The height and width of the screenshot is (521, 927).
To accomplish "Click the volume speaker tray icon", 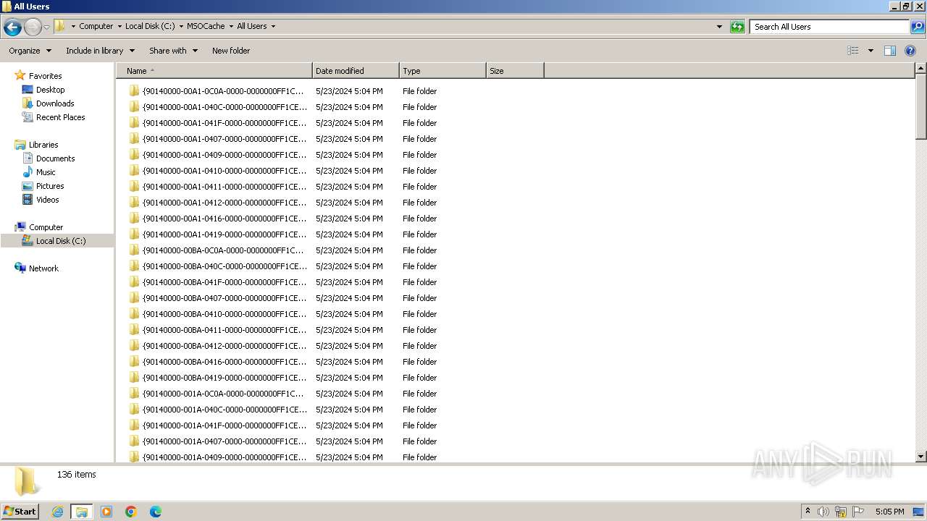I will click(x=823, y=512).
